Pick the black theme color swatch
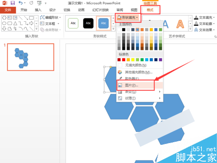The width and height of the screenshot is (217, 163). tap(124, 29)
